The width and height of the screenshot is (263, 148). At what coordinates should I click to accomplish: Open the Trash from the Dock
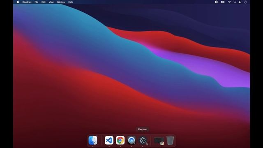click(x=170, y=140)
